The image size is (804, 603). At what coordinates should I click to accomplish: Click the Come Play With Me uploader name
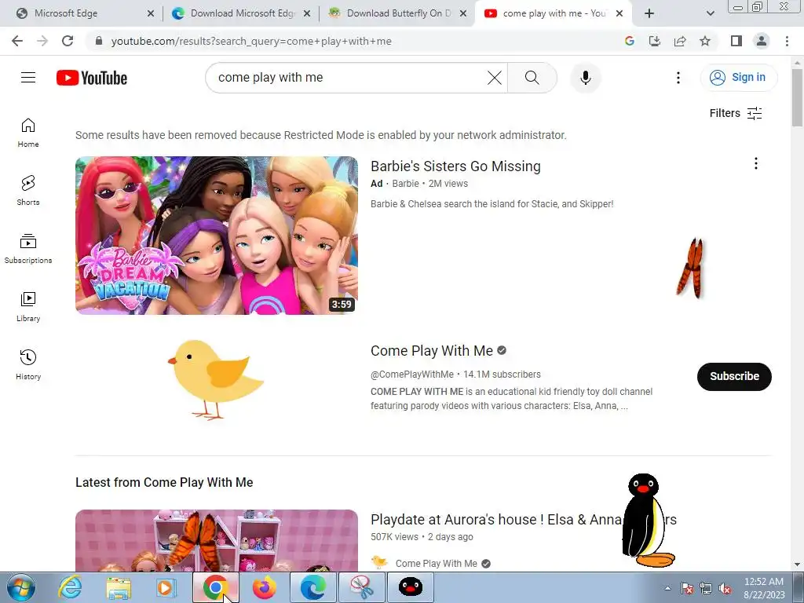pyautogui.click(x=437, y=564)
